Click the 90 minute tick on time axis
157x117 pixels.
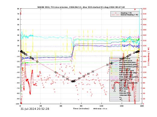[x=81, y=106]
